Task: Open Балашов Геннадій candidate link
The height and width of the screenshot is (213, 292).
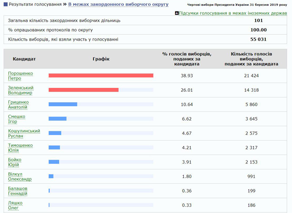Action: [18, 191]
